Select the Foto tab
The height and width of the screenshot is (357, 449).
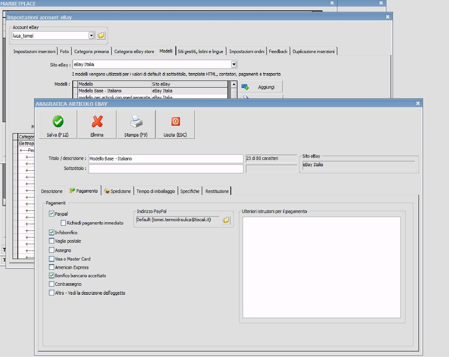click(x=65, y=52)
